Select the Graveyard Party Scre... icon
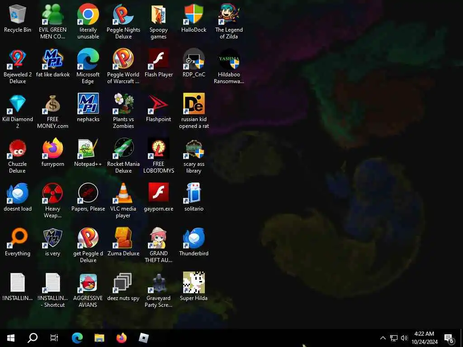 pos(159,290)
